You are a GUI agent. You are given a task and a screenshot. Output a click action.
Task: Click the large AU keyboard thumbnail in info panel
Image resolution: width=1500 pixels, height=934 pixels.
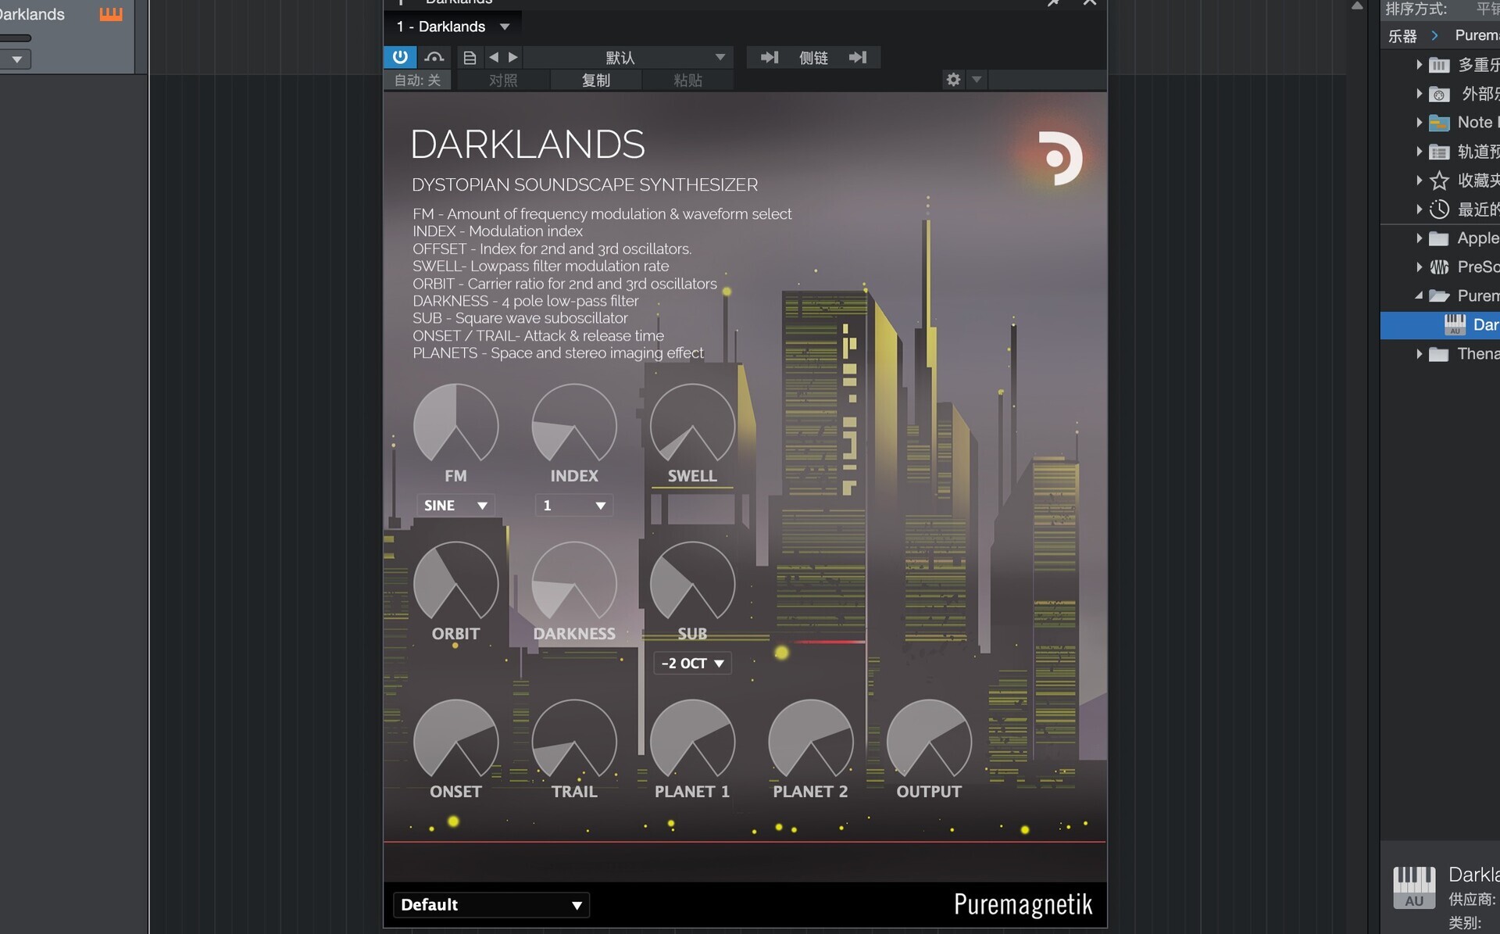pos(1414,887)
